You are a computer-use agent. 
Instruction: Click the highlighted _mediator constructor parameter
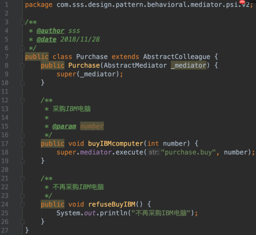(188, 66)
